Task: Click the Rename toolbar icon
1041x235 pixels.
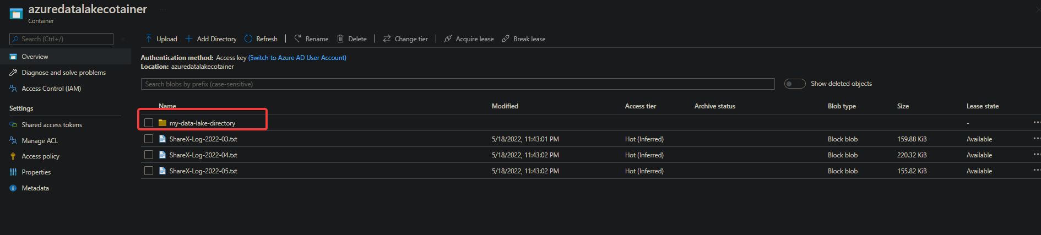Action: [298, 39]
